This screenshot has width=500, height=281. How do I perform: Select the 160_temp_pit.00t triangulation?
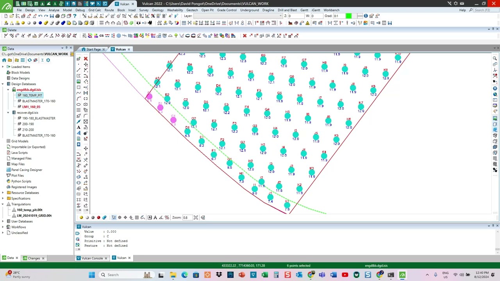click(x=30, y=210)
